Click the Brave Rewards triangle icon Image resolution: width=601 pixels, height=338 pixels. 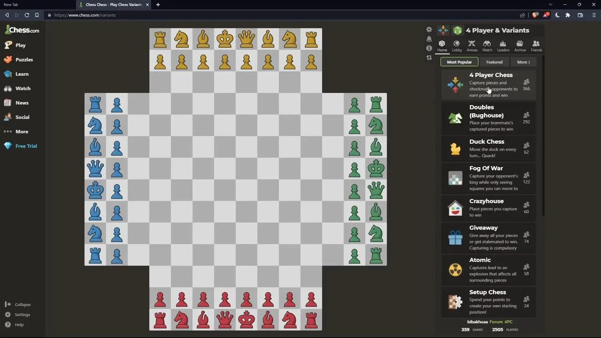546,15
